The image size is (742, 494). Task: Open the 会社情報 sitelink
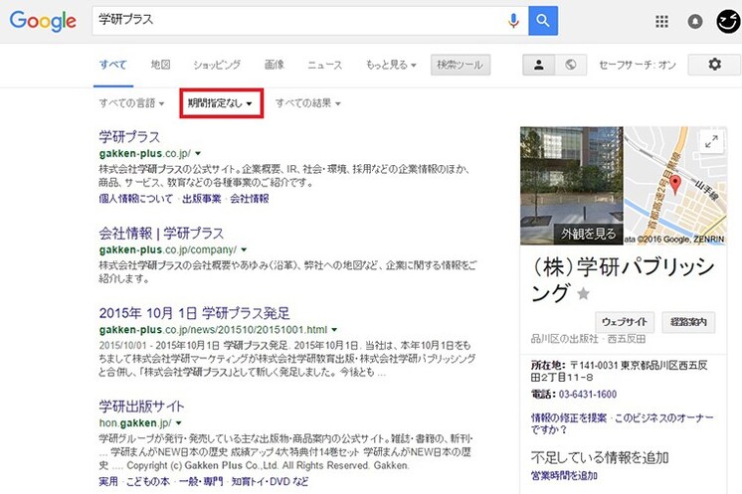tap(250, 199)
